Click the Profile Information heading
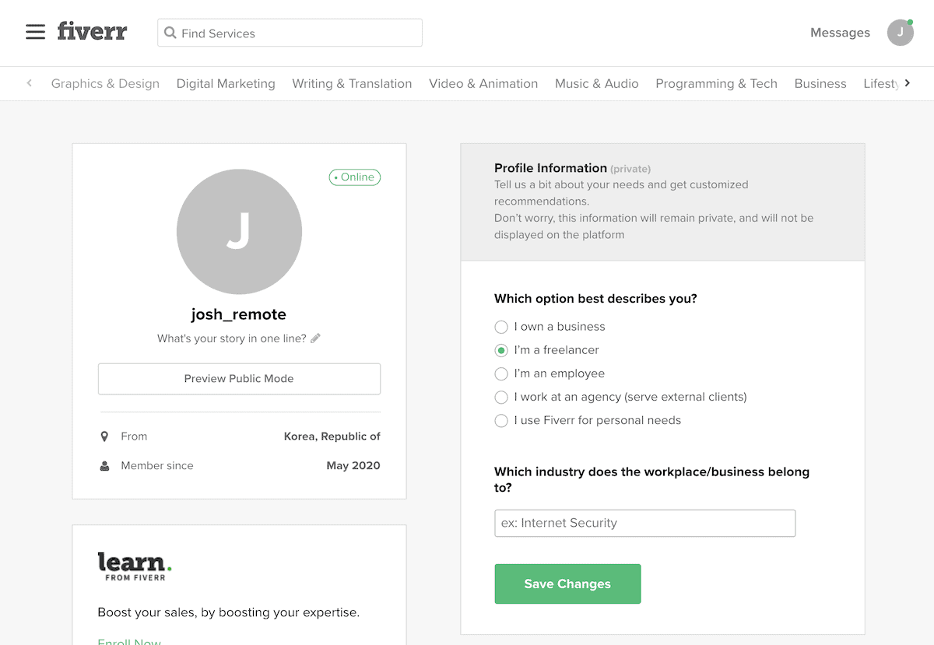 coord(550,168)
